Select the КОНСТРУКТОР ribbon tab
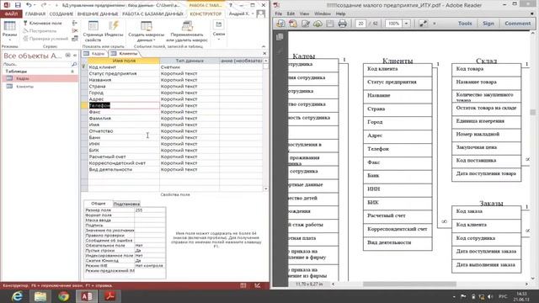This screenshot has height=303, width=539. (x=205, y=13)
